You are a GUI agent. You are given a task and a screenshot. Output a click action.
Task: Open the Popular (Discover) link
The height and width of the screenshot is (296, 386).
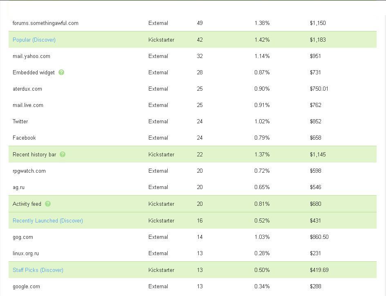(34, 40)
